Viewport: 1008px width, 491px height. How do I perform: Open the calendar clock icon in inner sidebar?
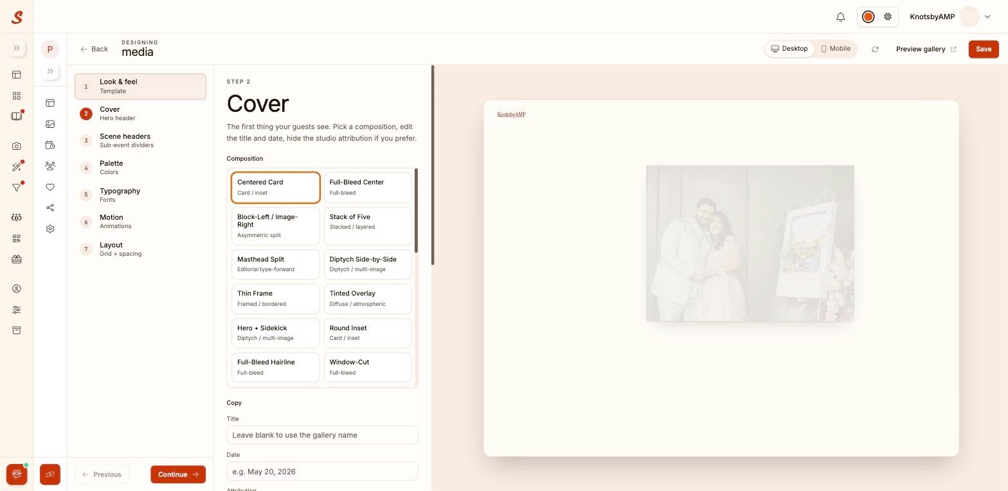pyautogui.click(x=50, y=145)
